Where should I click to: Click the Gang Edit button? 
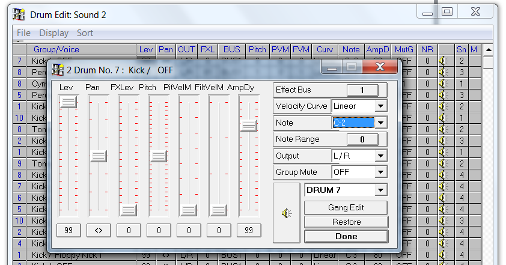[346, 208]
